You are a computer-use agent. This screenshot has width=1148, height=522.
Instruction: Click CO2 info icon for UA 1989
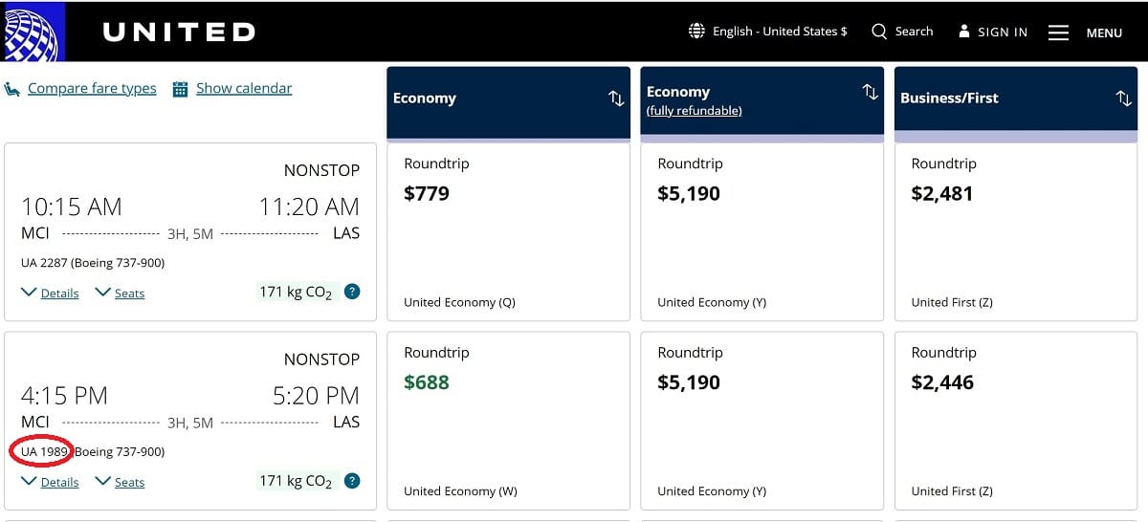[x=352, y=481]
